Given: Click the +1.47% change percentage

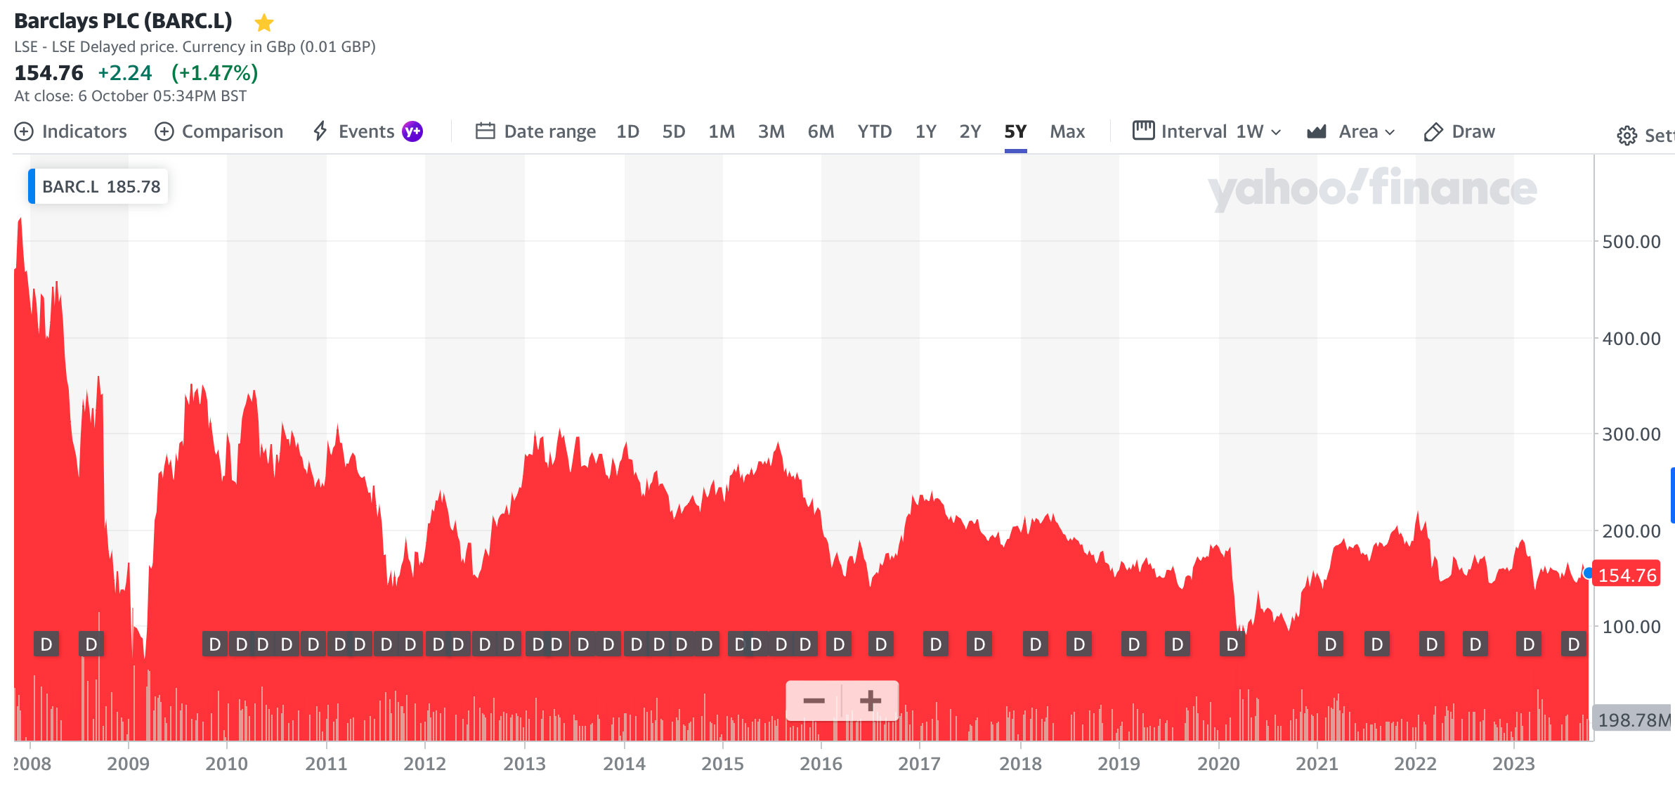Looking at the screenshot, I should [215, 72].
